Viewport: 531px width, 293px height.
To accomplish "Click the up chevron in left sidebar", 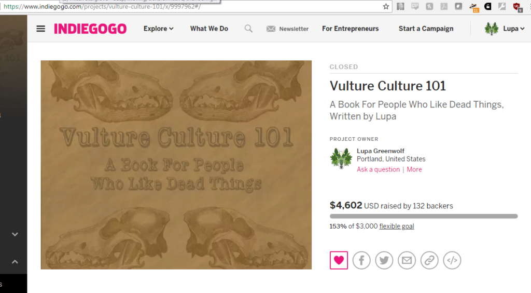I will tap(15, 262).
